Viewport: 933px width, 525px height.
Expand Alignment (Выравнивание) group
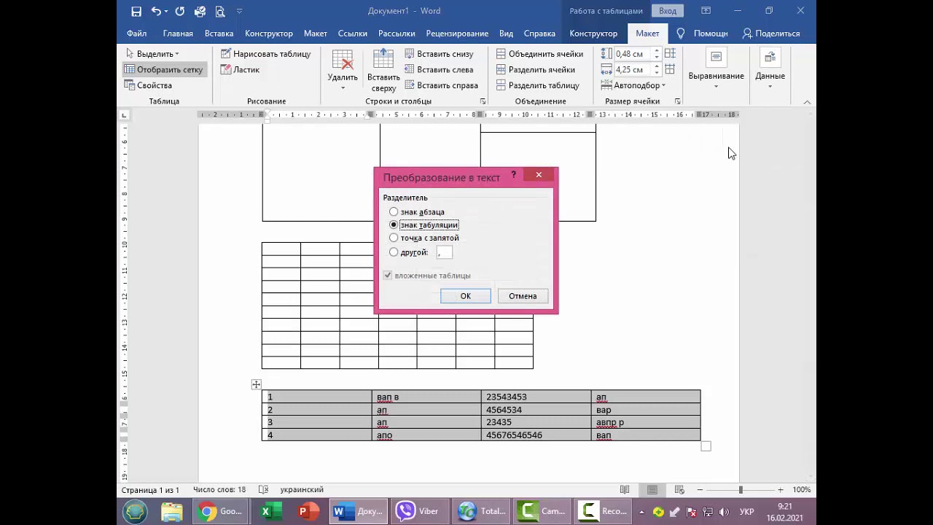(x=716, y=70)
